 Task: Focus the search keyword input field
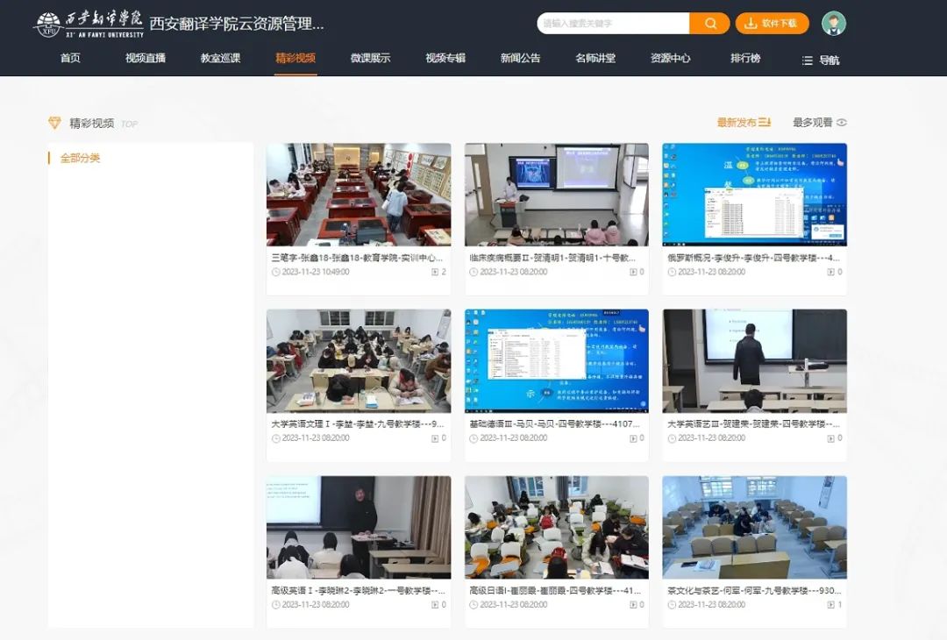pos(613,24)
